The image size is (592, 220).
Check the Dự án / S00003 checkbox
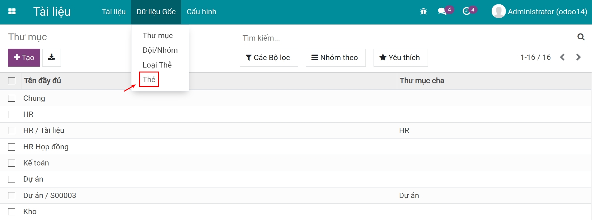point(12,196)
